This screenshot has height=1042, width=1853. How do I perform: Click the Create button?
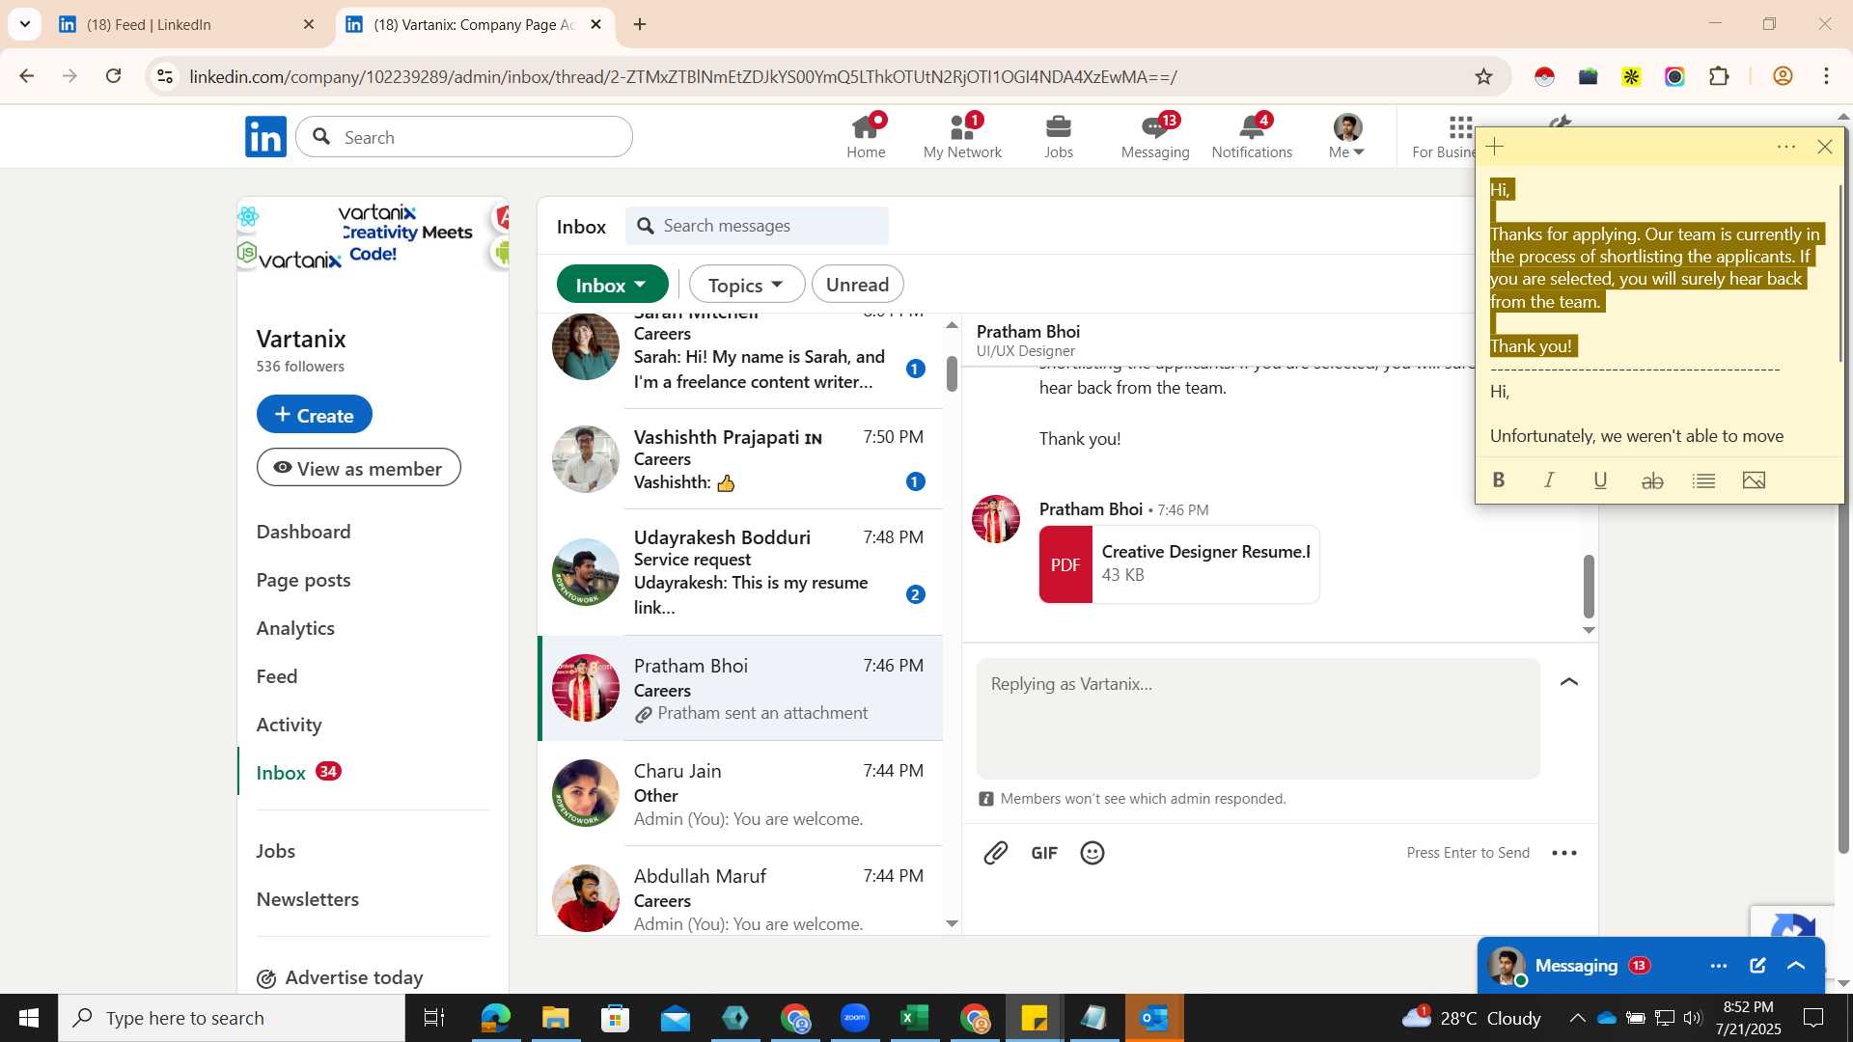(x=314, y=414)
